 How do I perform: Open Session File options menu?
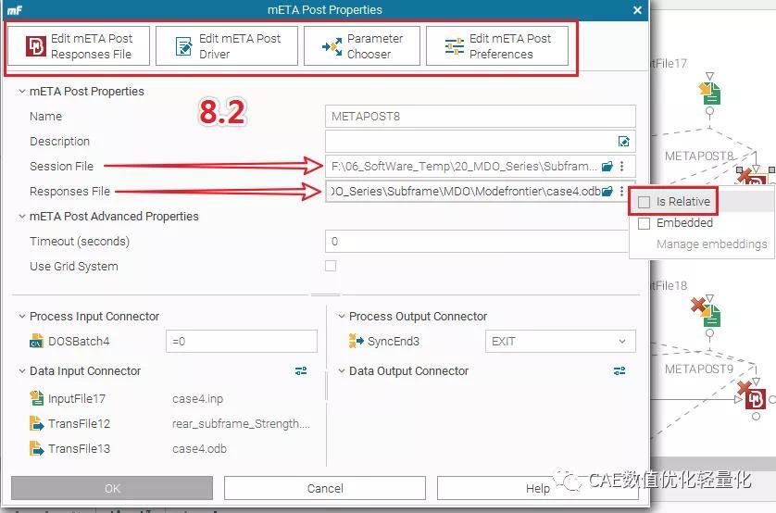pyautogui.click(x=622, y=167)
